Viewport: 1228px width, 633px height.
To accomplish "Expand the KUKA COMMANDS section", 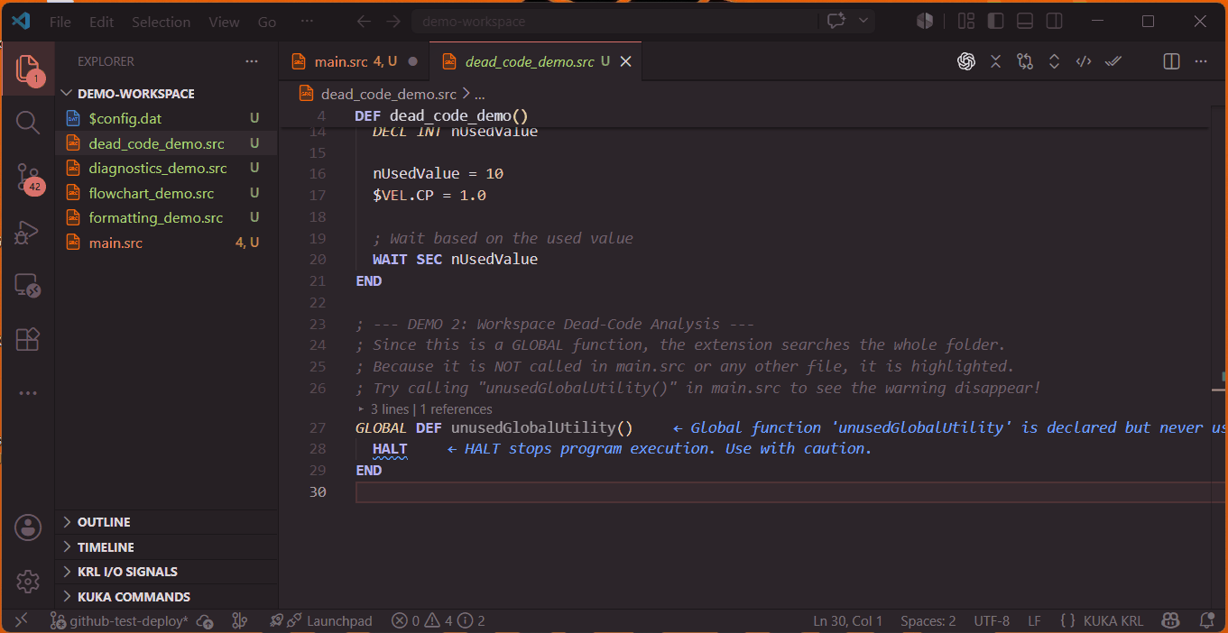I will (167, 597).
